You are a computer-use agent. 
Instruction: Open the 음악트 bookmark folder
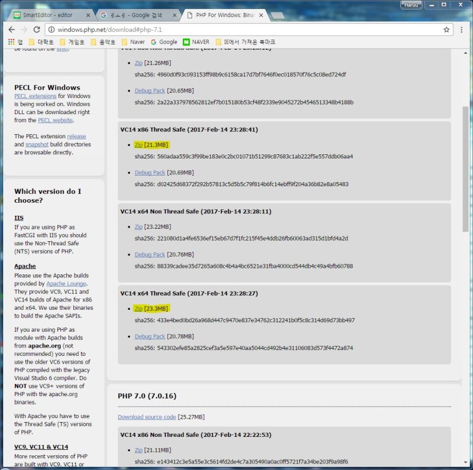click(x=103, y=42)
